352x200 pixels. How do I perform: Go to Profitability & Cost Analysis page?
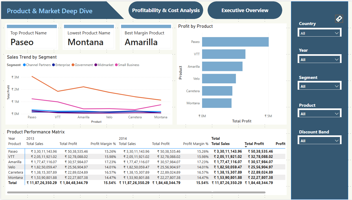166,10
